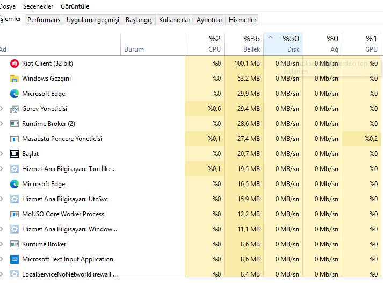Click the 15,9 MB memory value

tap(249, 199)
